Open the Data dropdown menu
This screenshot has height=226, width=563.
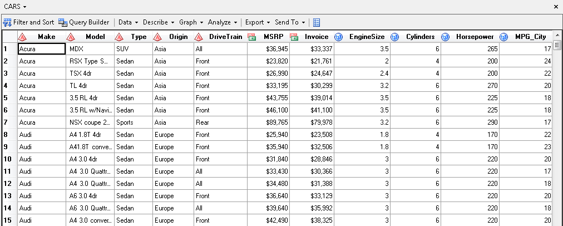pyautogui.click(x=128, y=22)
